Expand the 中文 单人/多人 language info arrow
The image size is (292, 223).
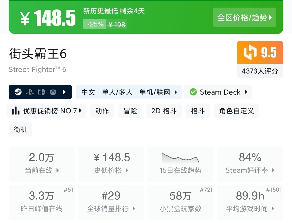point(176,92)
